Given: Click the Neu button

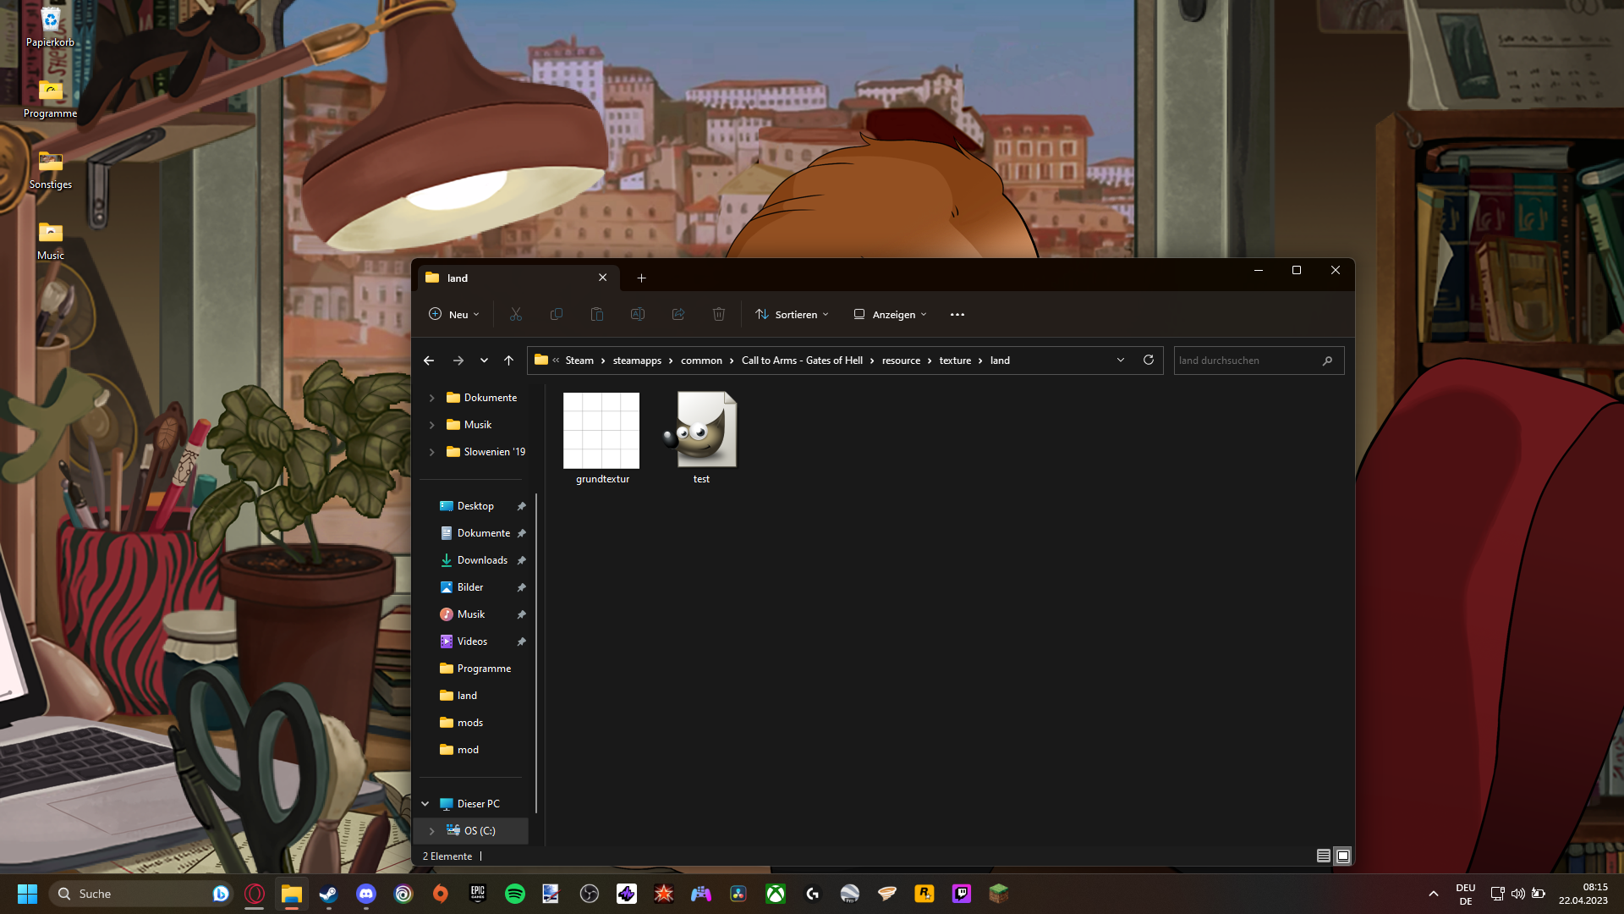Looking at the screenshot, I should pos(454,314).
